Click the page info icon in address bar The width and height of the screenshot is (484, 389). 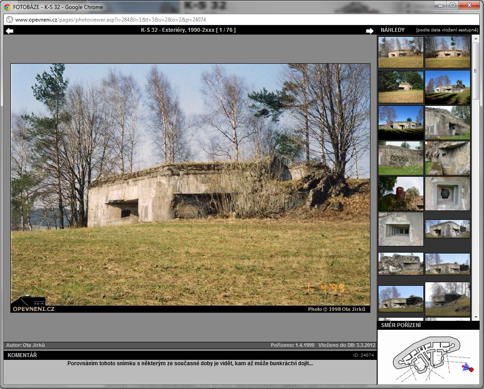click(9, 20)
